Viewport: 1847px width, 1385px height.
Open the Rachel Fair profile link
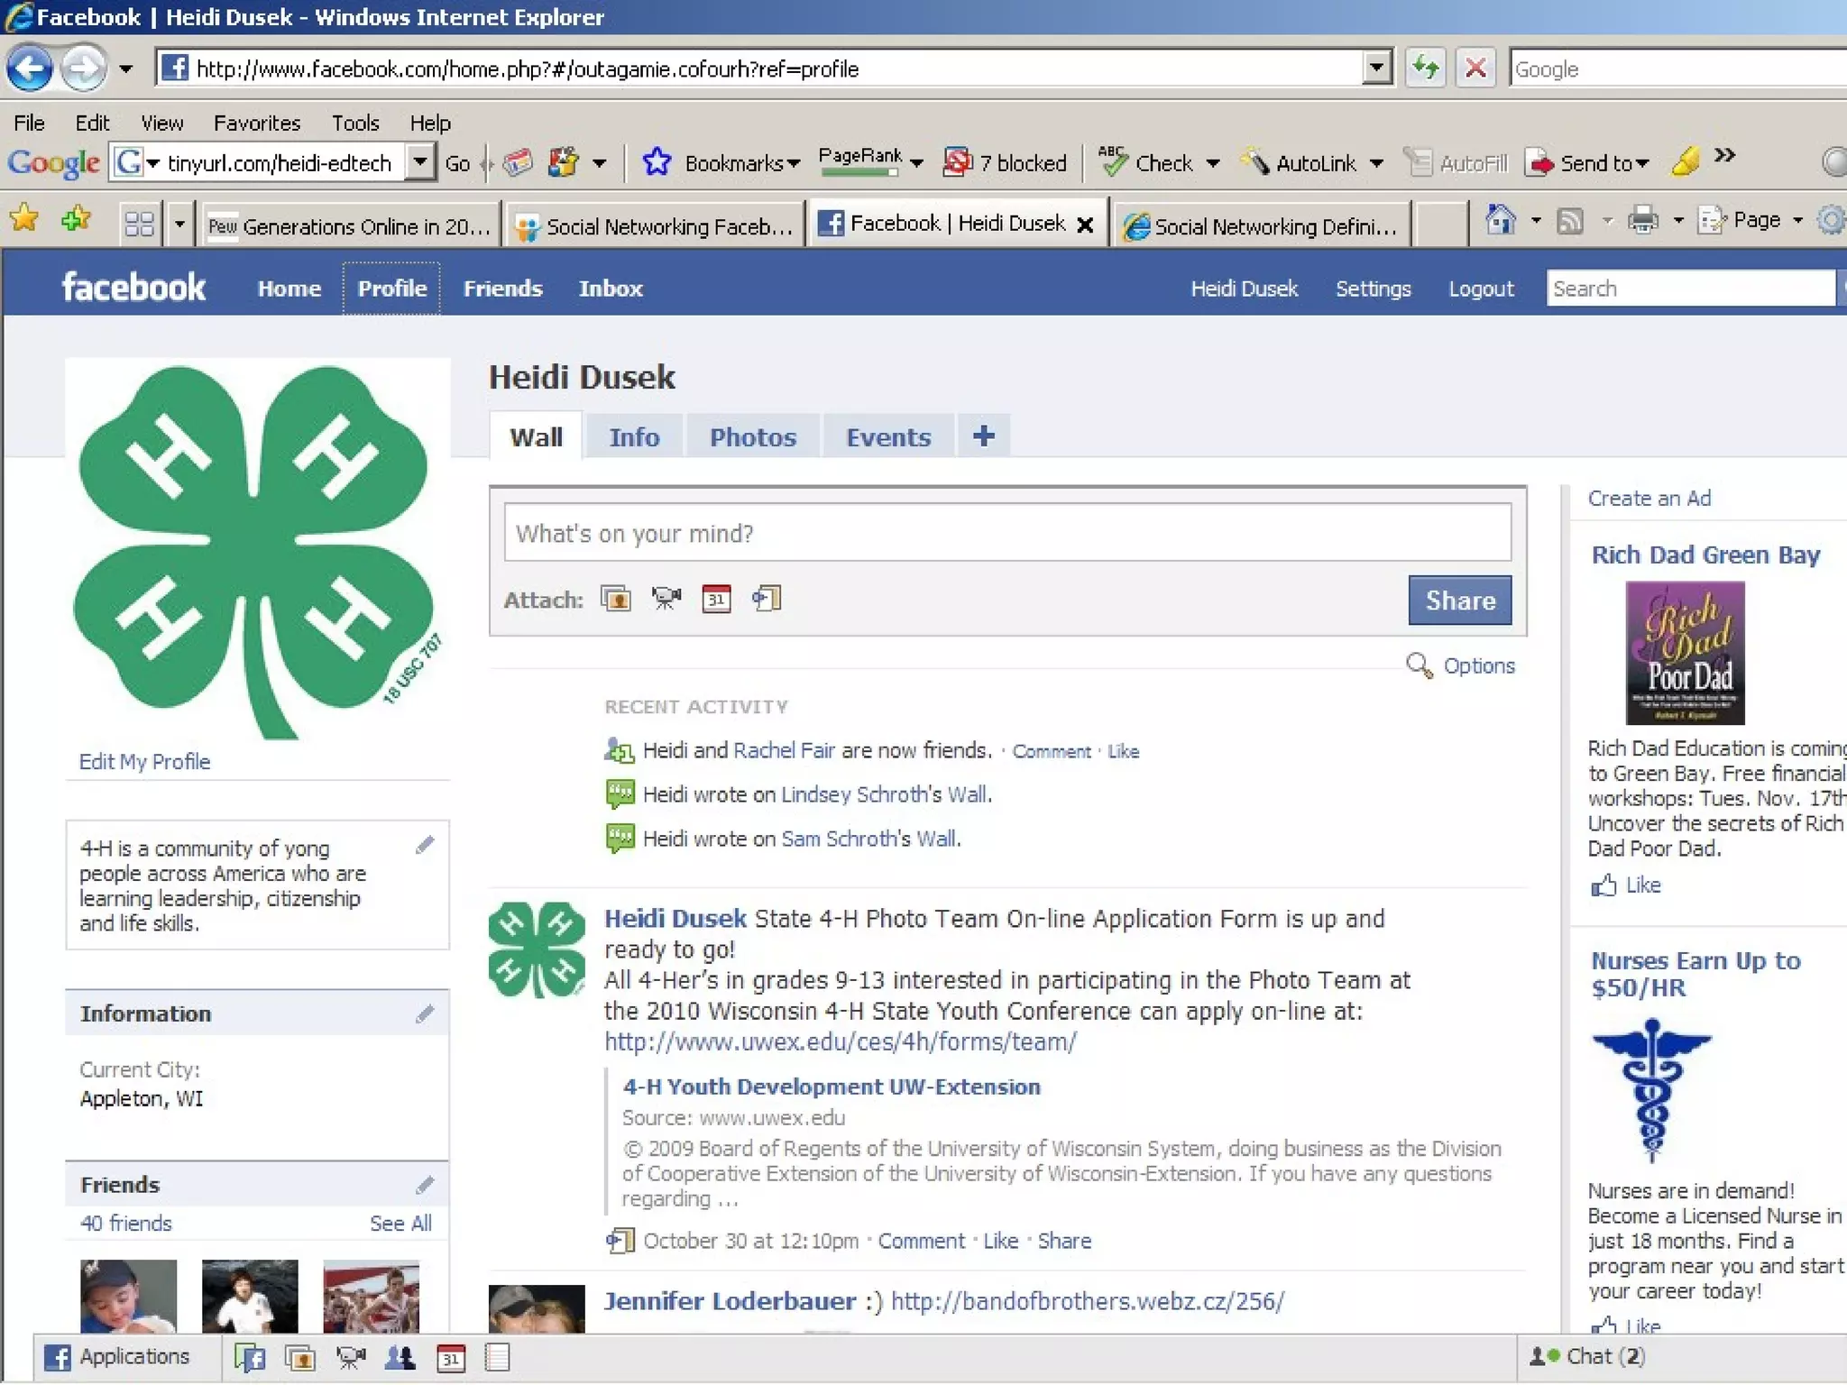pos(784,750)
